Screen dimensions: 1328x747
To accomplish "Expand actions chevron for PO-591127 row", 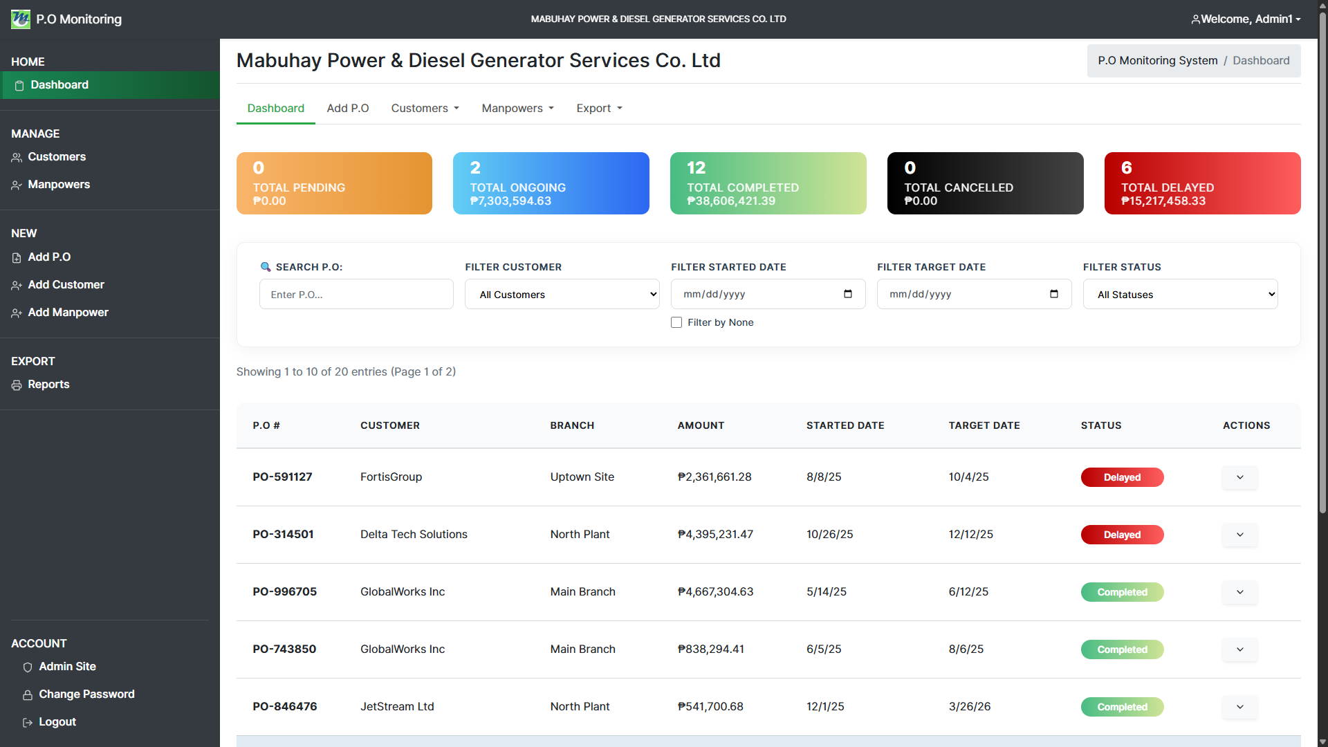I will (1239, 477).
